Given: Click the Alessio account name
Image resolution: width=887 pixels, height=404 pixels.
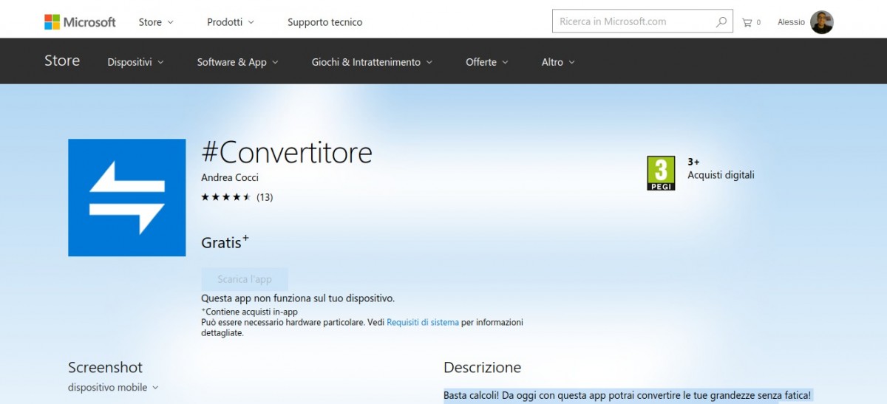Looking at the screenshot, I should click(791, 22).
